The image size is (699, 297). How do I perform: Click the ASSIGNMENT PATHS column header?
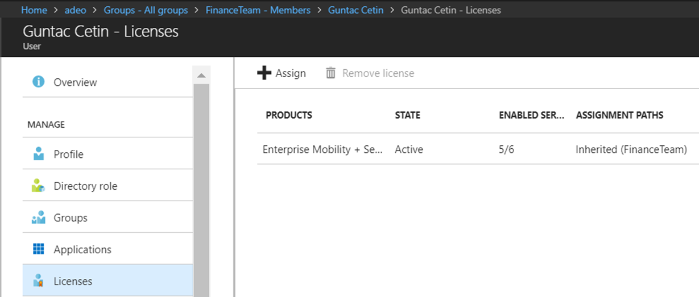619,115
